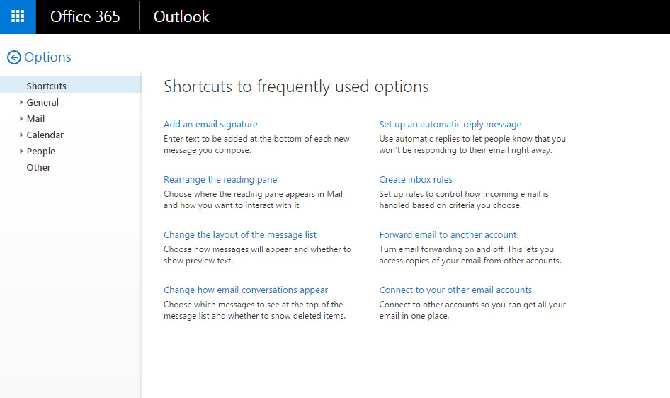Open Forward email to another account
This screenshot has height=398, width=670.
pos(448,235)
